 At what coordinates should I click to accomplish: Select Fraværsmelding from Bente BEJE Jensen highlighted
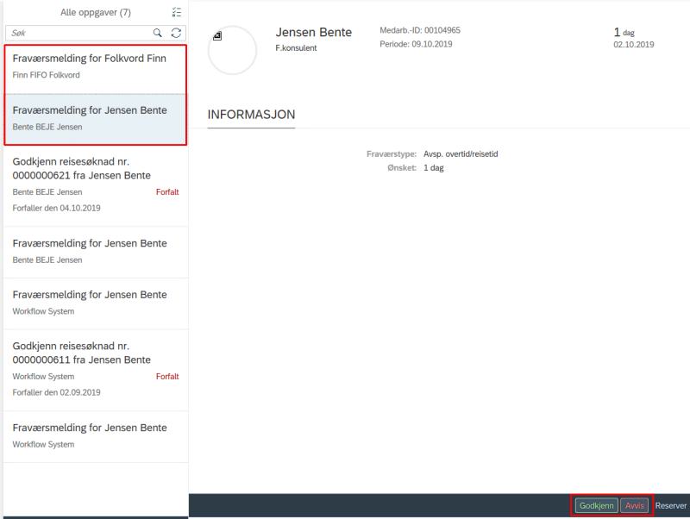click(96, 119)
